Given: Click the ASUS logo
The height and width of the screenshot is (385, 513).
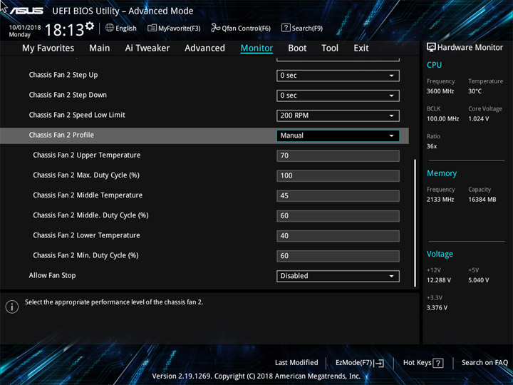Looking at the screenshot, I should (x=26, y=11).
